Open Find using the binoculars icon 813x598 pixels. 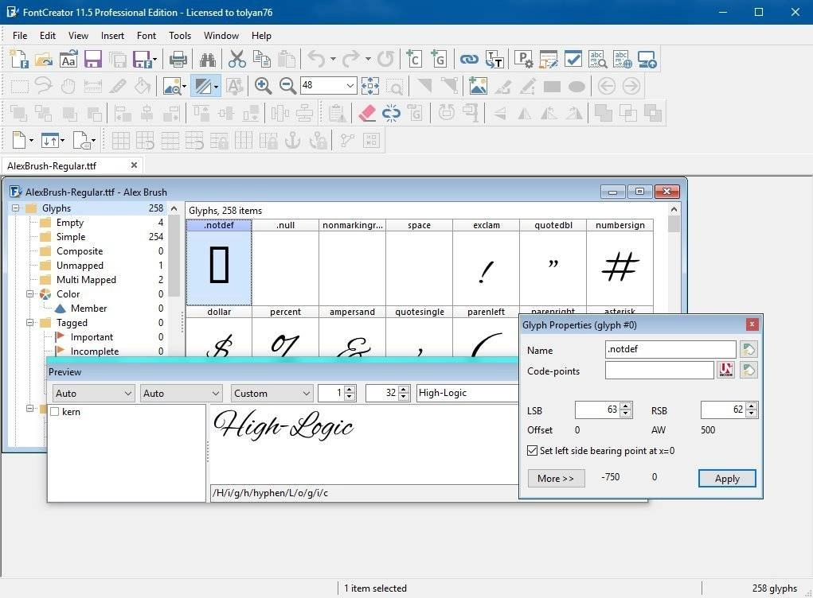(x=207, y=60)
